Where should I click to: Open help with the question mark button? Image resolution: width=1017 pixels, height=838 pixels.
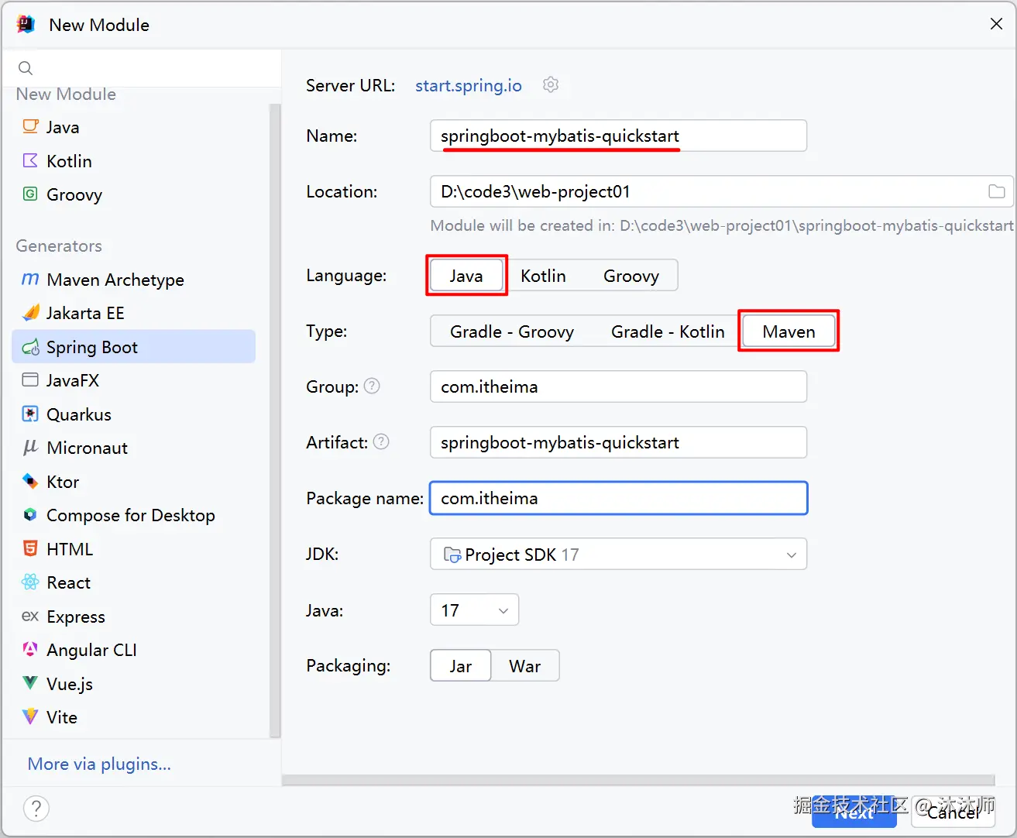coord(36,809)
